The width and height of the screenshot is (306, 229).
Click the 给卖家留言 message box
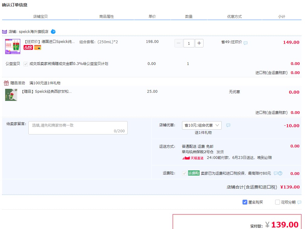pos(78,128)
